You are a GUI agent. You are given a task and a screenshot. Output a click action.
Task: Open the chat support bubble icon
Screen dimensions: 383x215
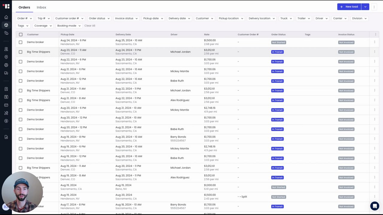374,206
